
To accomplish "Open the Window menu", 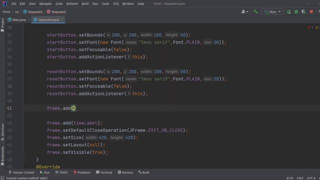I will pos(128,3).
